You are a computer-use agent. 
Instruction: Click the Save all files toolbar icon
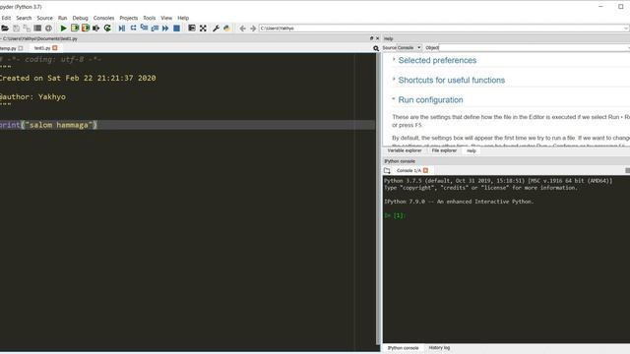coord(27,29)
